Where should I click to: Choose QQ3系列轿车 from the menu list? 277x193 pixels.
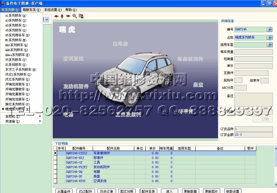coord(17,45)
